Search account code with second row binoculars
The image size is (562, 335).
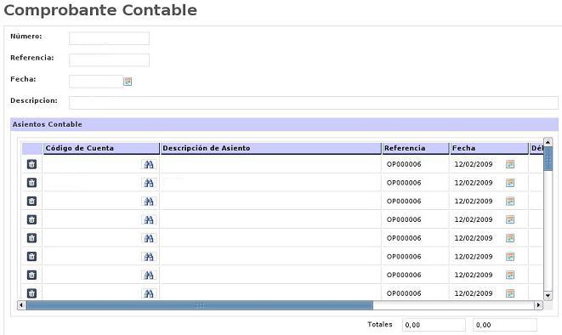pos(149,183)
